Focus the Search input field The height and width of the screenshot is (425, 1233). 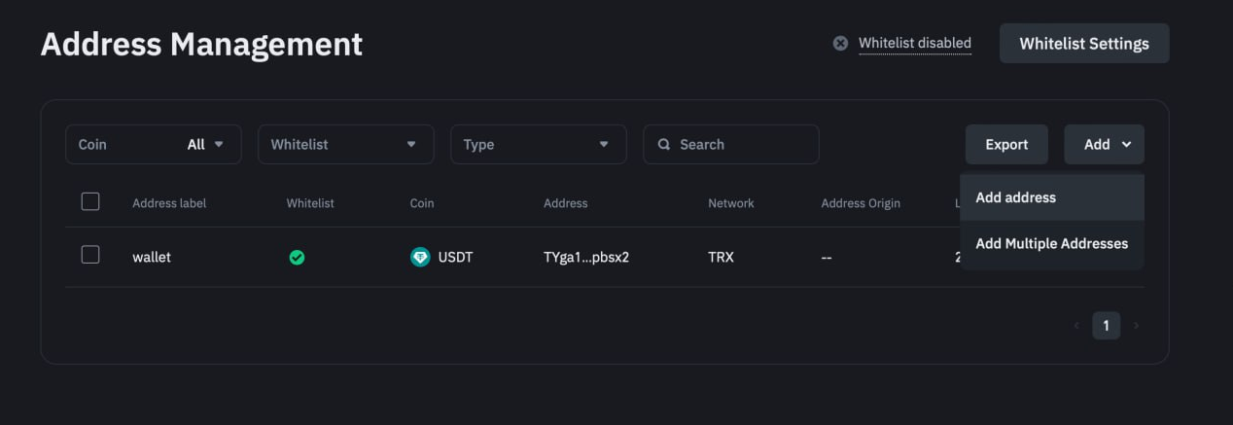[731, 144]
